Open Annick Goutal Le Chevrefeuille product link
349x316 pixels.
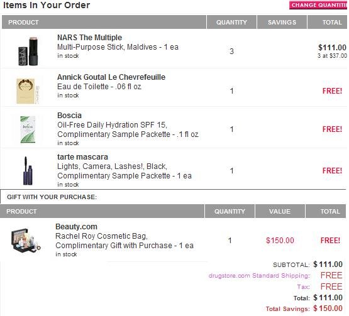[x=111, y=77]
